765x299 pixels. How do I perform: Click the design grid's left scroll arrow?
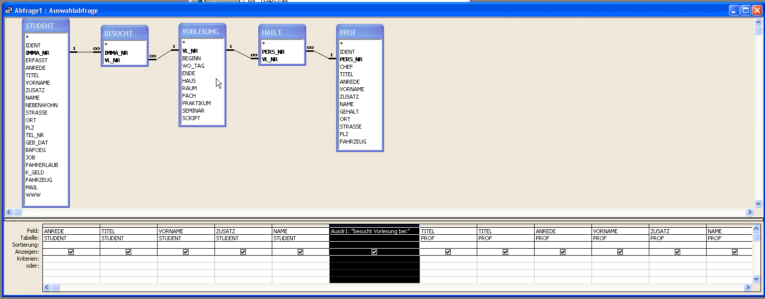[x=47, y=288]
